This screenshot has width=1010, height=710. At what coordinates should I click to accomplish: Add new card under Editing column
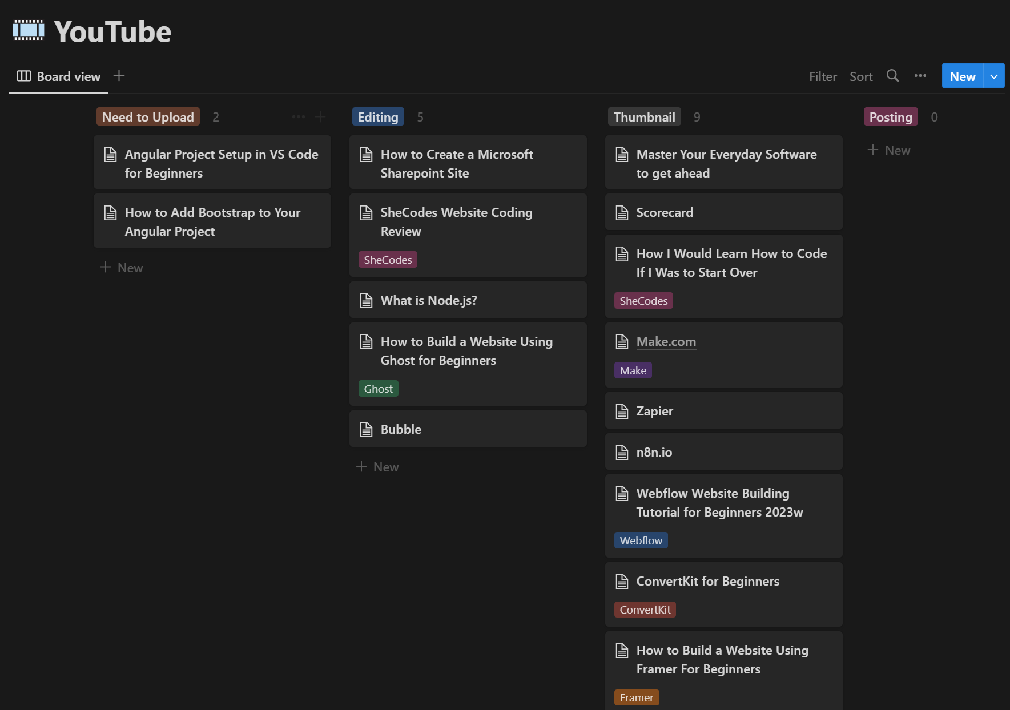pos(378,467)
